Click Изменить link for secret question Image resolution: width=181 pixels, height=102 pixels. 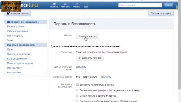pos(106,77)
